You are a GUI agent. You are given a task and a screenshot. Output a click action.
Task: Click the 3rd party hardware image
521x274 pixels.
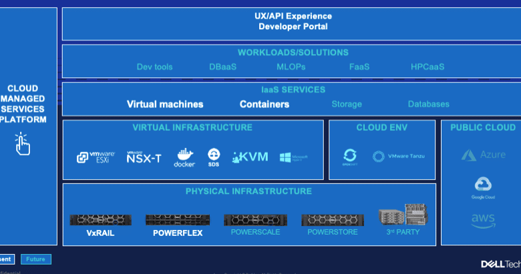pos(403,215)
